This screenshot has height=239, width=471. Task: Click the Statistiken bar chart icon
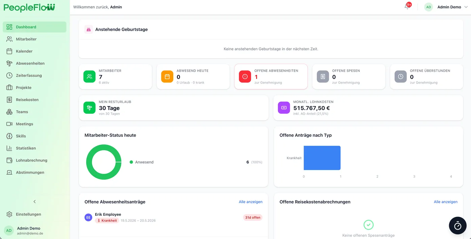(9, 148)
